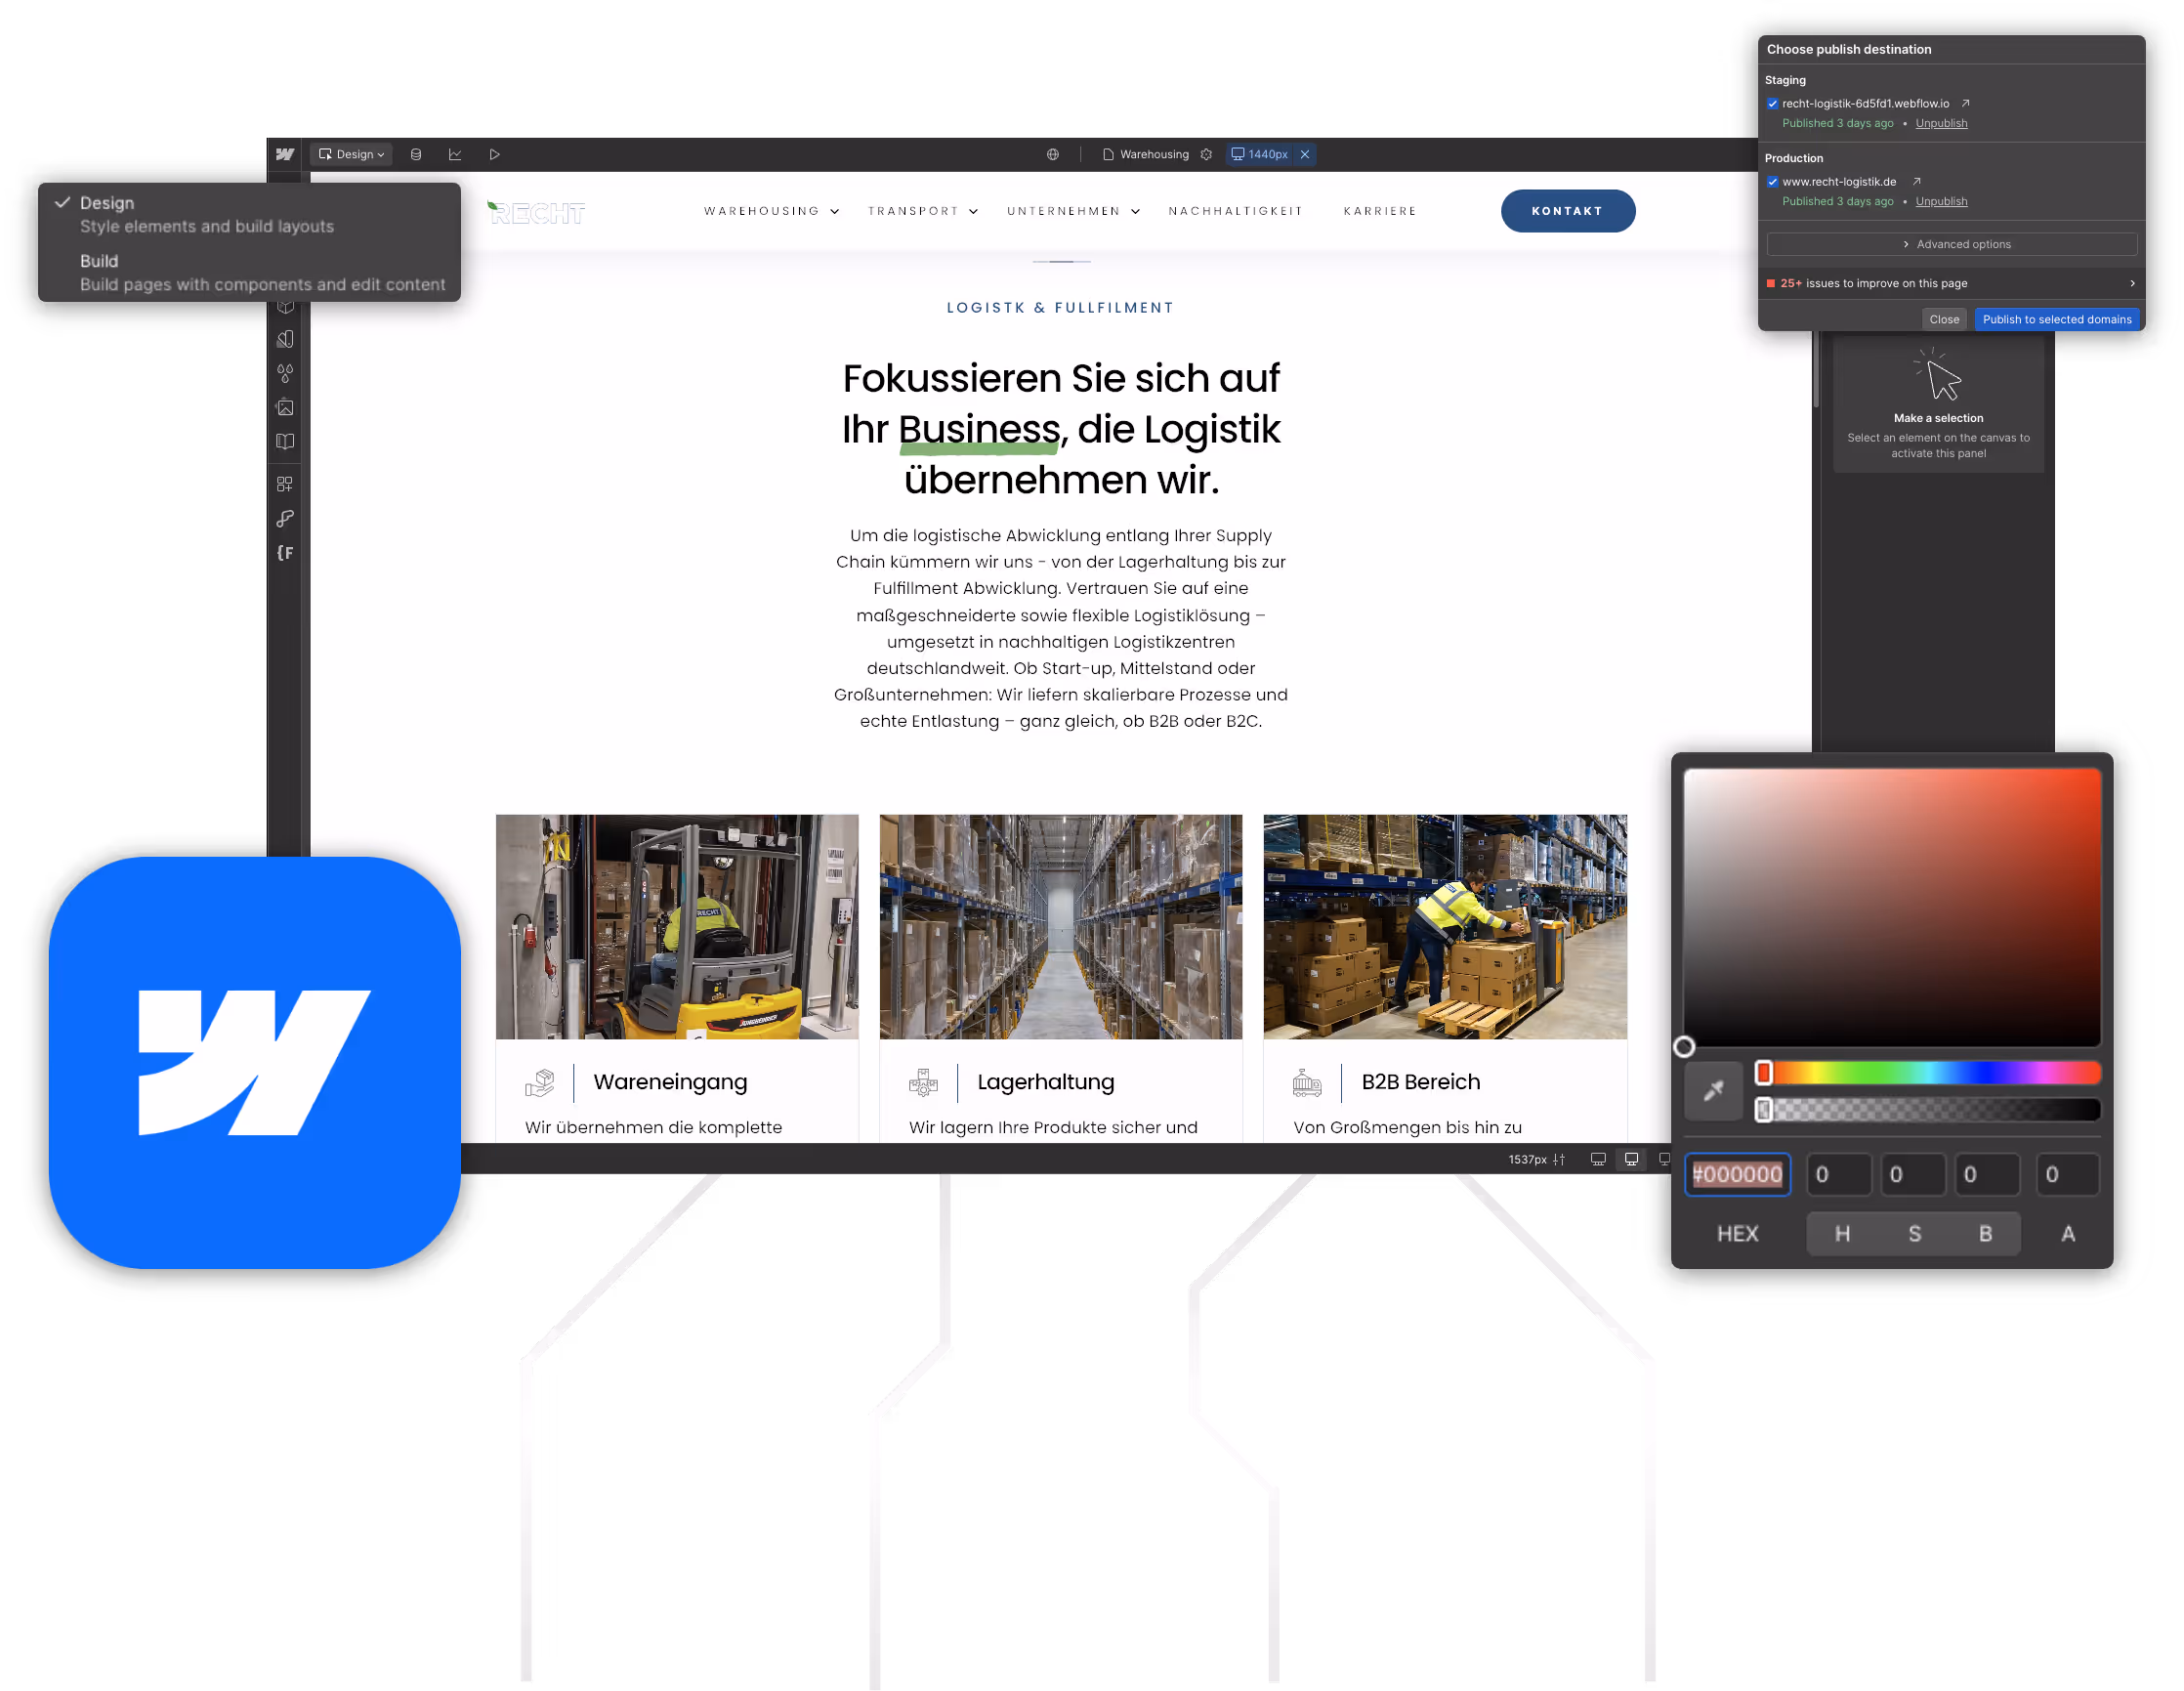This screenshot has width=2184, height=1691.
Task: Choose Design mode in the mode menu
Action: click(x=249, y=214)
